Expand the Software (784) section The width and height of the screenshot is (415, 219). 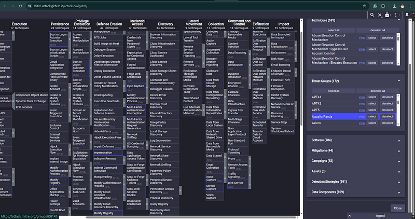tap(399, 140)
